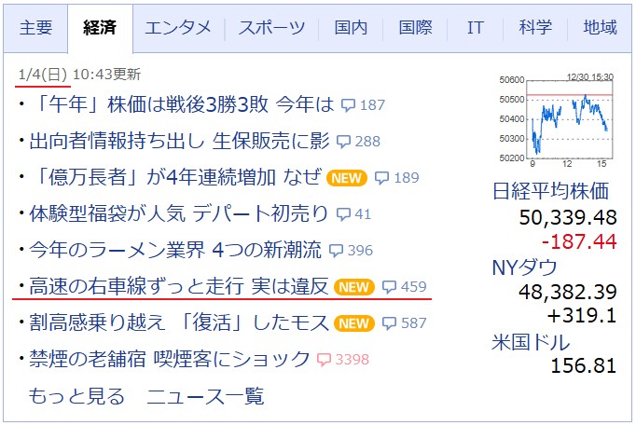
Task: Read headline 高速の右車線ずっと走行 実は違反
Action: pyautogui.click(x=179, y=286)
